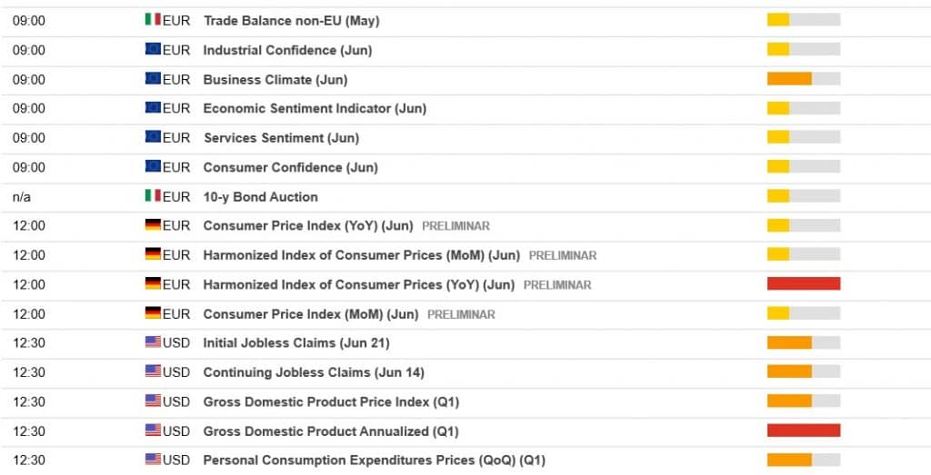Click Italy flag beside 10-y Bond Auction

(x=153, y=196)
